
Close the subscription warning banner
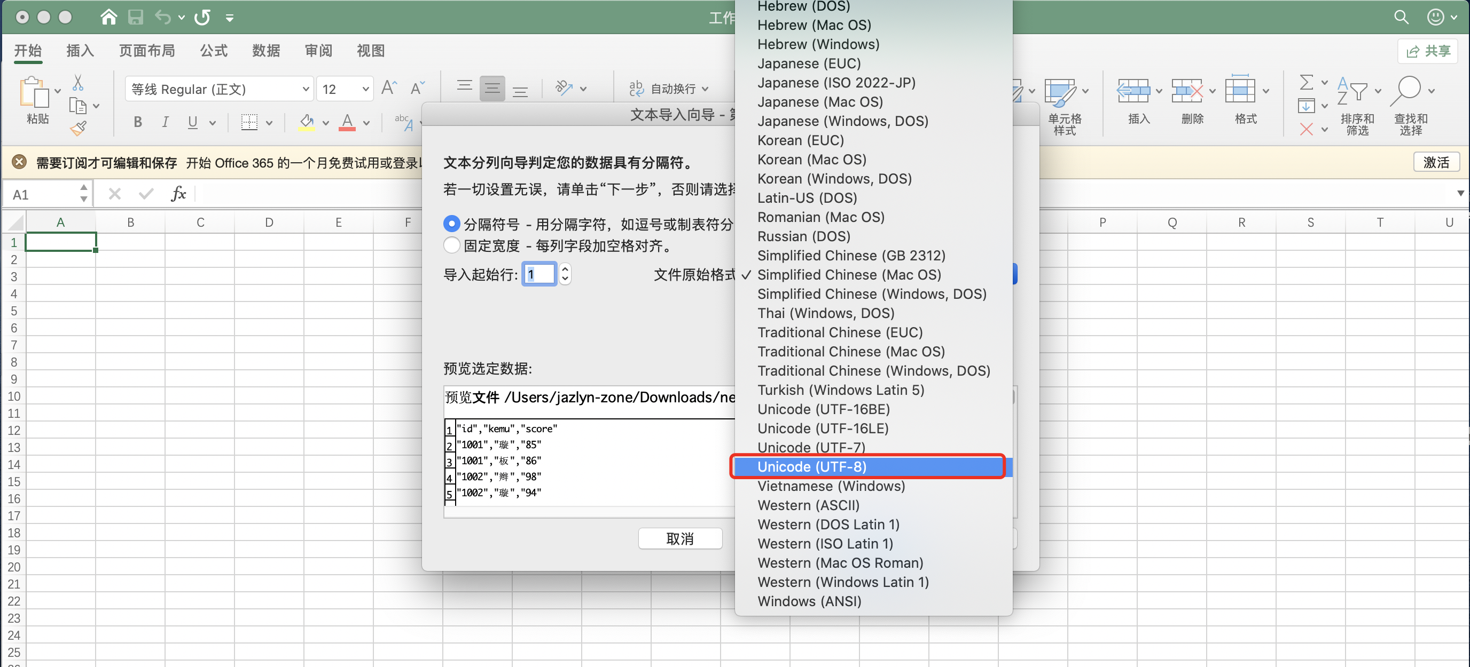click(x=19, y=162)
